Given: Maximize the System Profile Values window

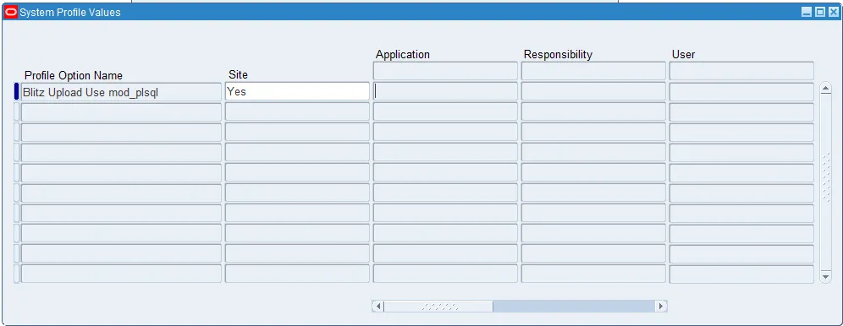Looking at the screenshot, I should coord(820,12).
